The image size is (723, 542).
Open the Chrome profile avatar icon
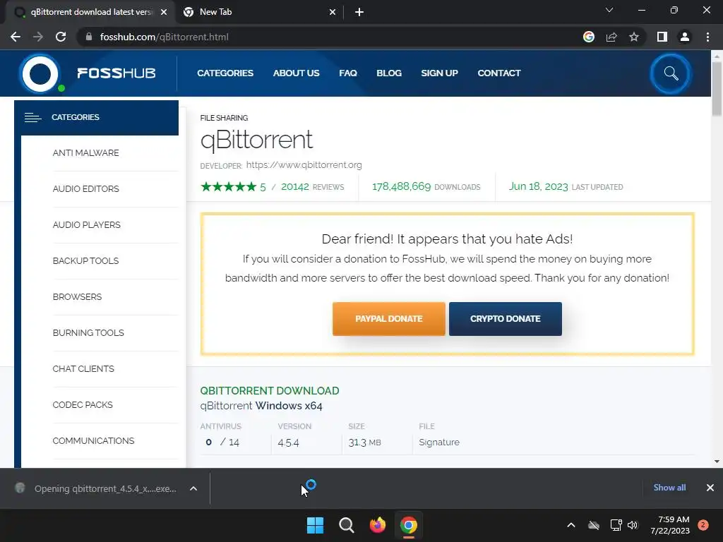pyautogui.click(x=685, y=37)
